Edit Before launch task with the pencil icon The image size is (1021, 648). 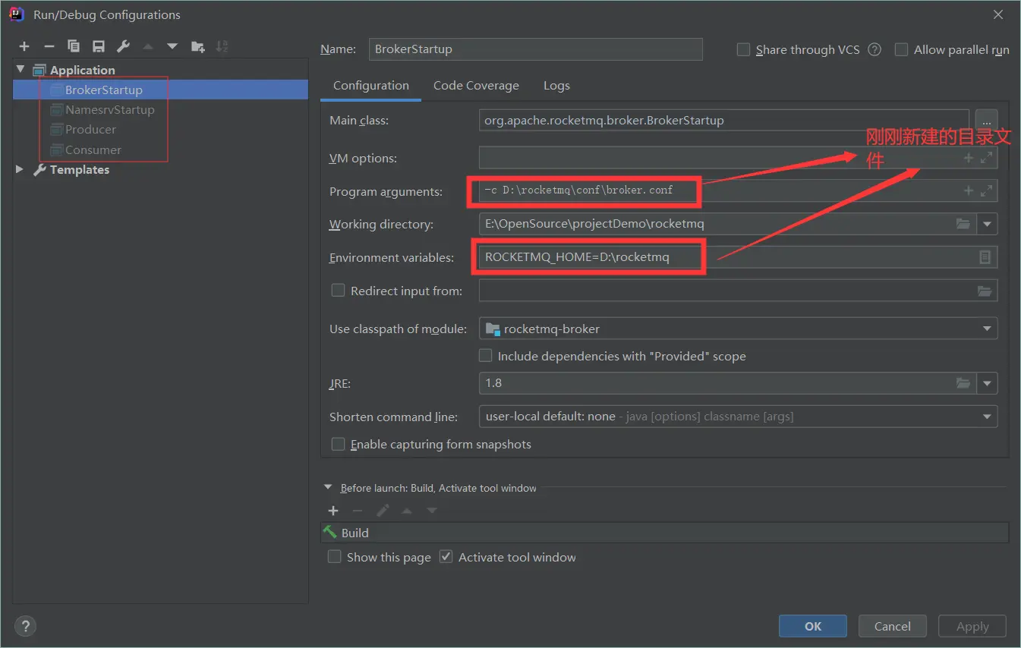click(383, 511)
